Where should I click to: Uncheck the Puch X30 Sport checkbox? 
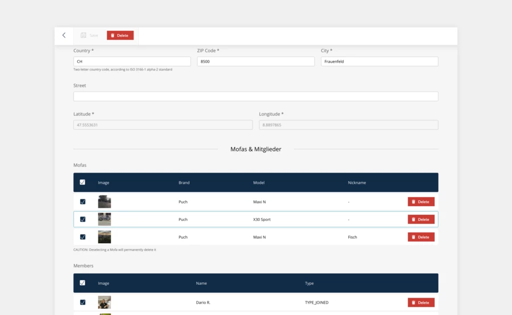tap(82, 219)
